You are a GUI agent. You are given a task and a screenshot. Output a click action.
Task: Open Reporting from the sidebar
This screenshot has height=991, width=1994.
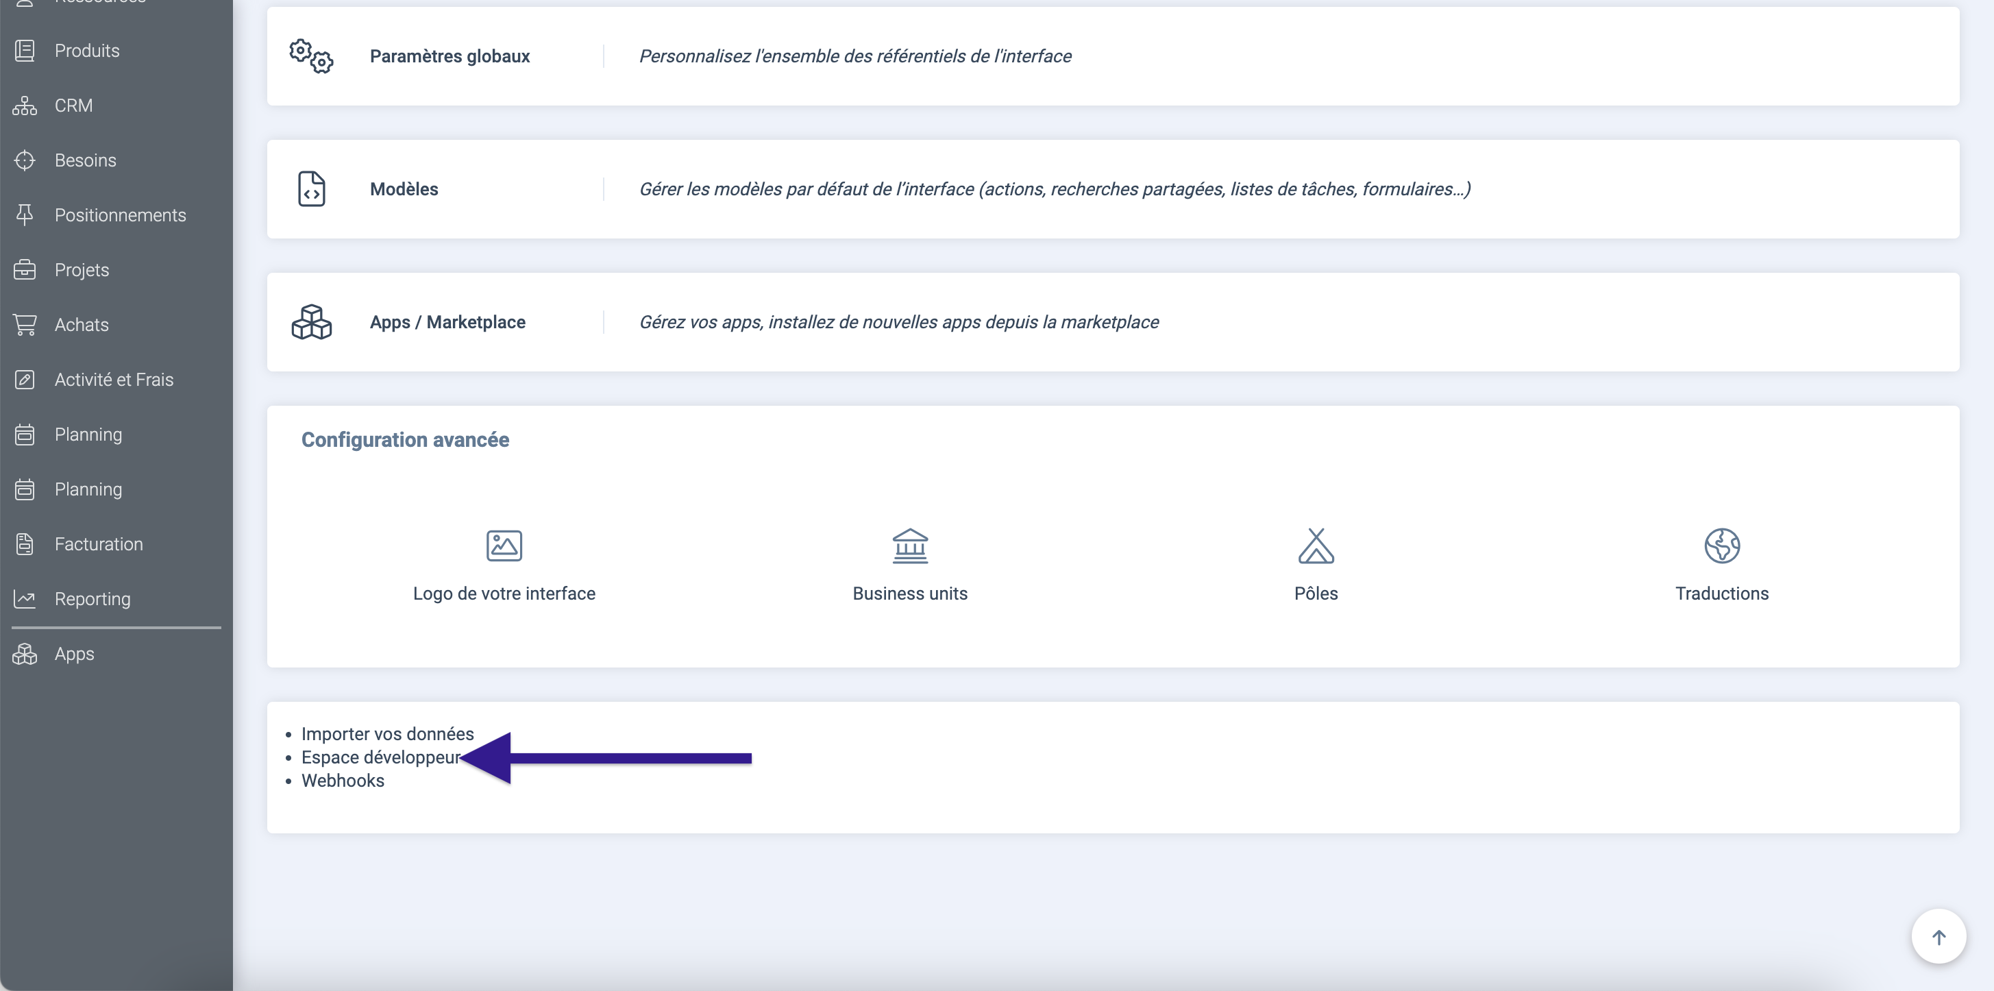pos(92,599)
